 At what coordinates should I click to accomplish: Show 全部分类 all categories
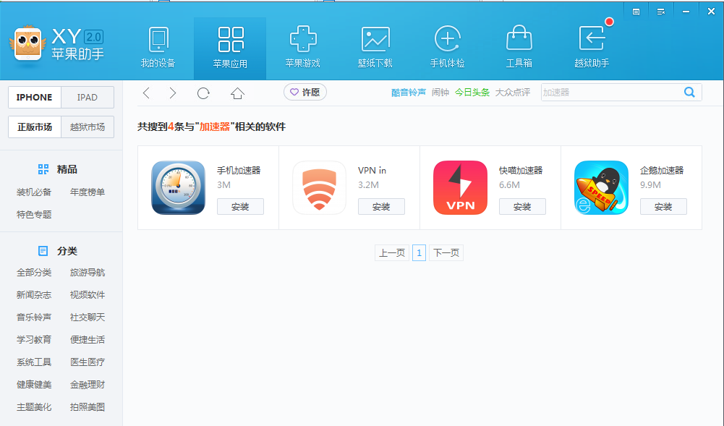click(34, 273)
